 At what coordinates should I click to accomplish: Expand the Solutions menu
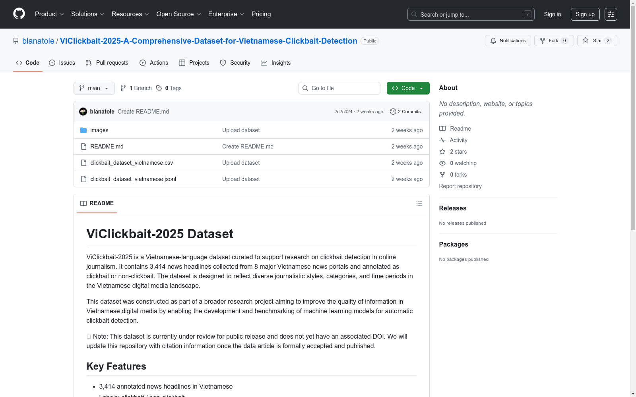88,14
